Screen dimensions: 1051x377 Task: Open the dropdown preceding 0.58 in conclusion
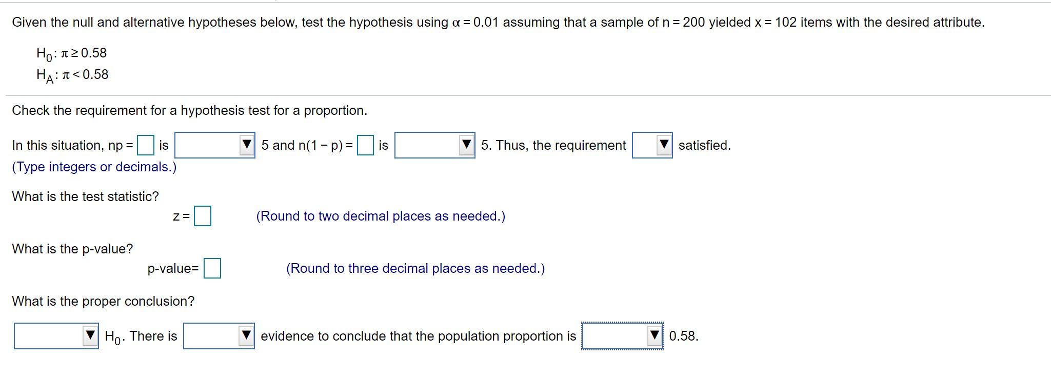(622, 336)
